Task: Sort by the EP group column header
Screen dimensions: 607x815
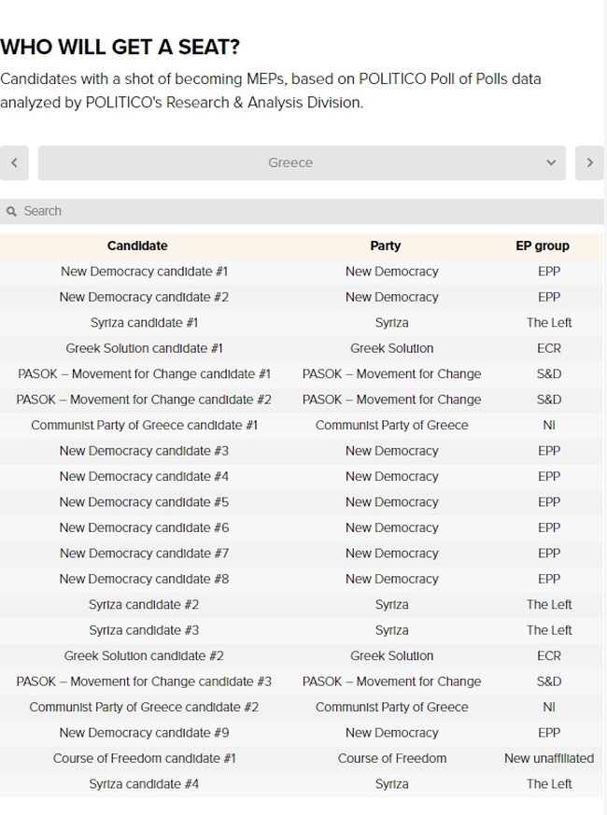Action: 543,246
